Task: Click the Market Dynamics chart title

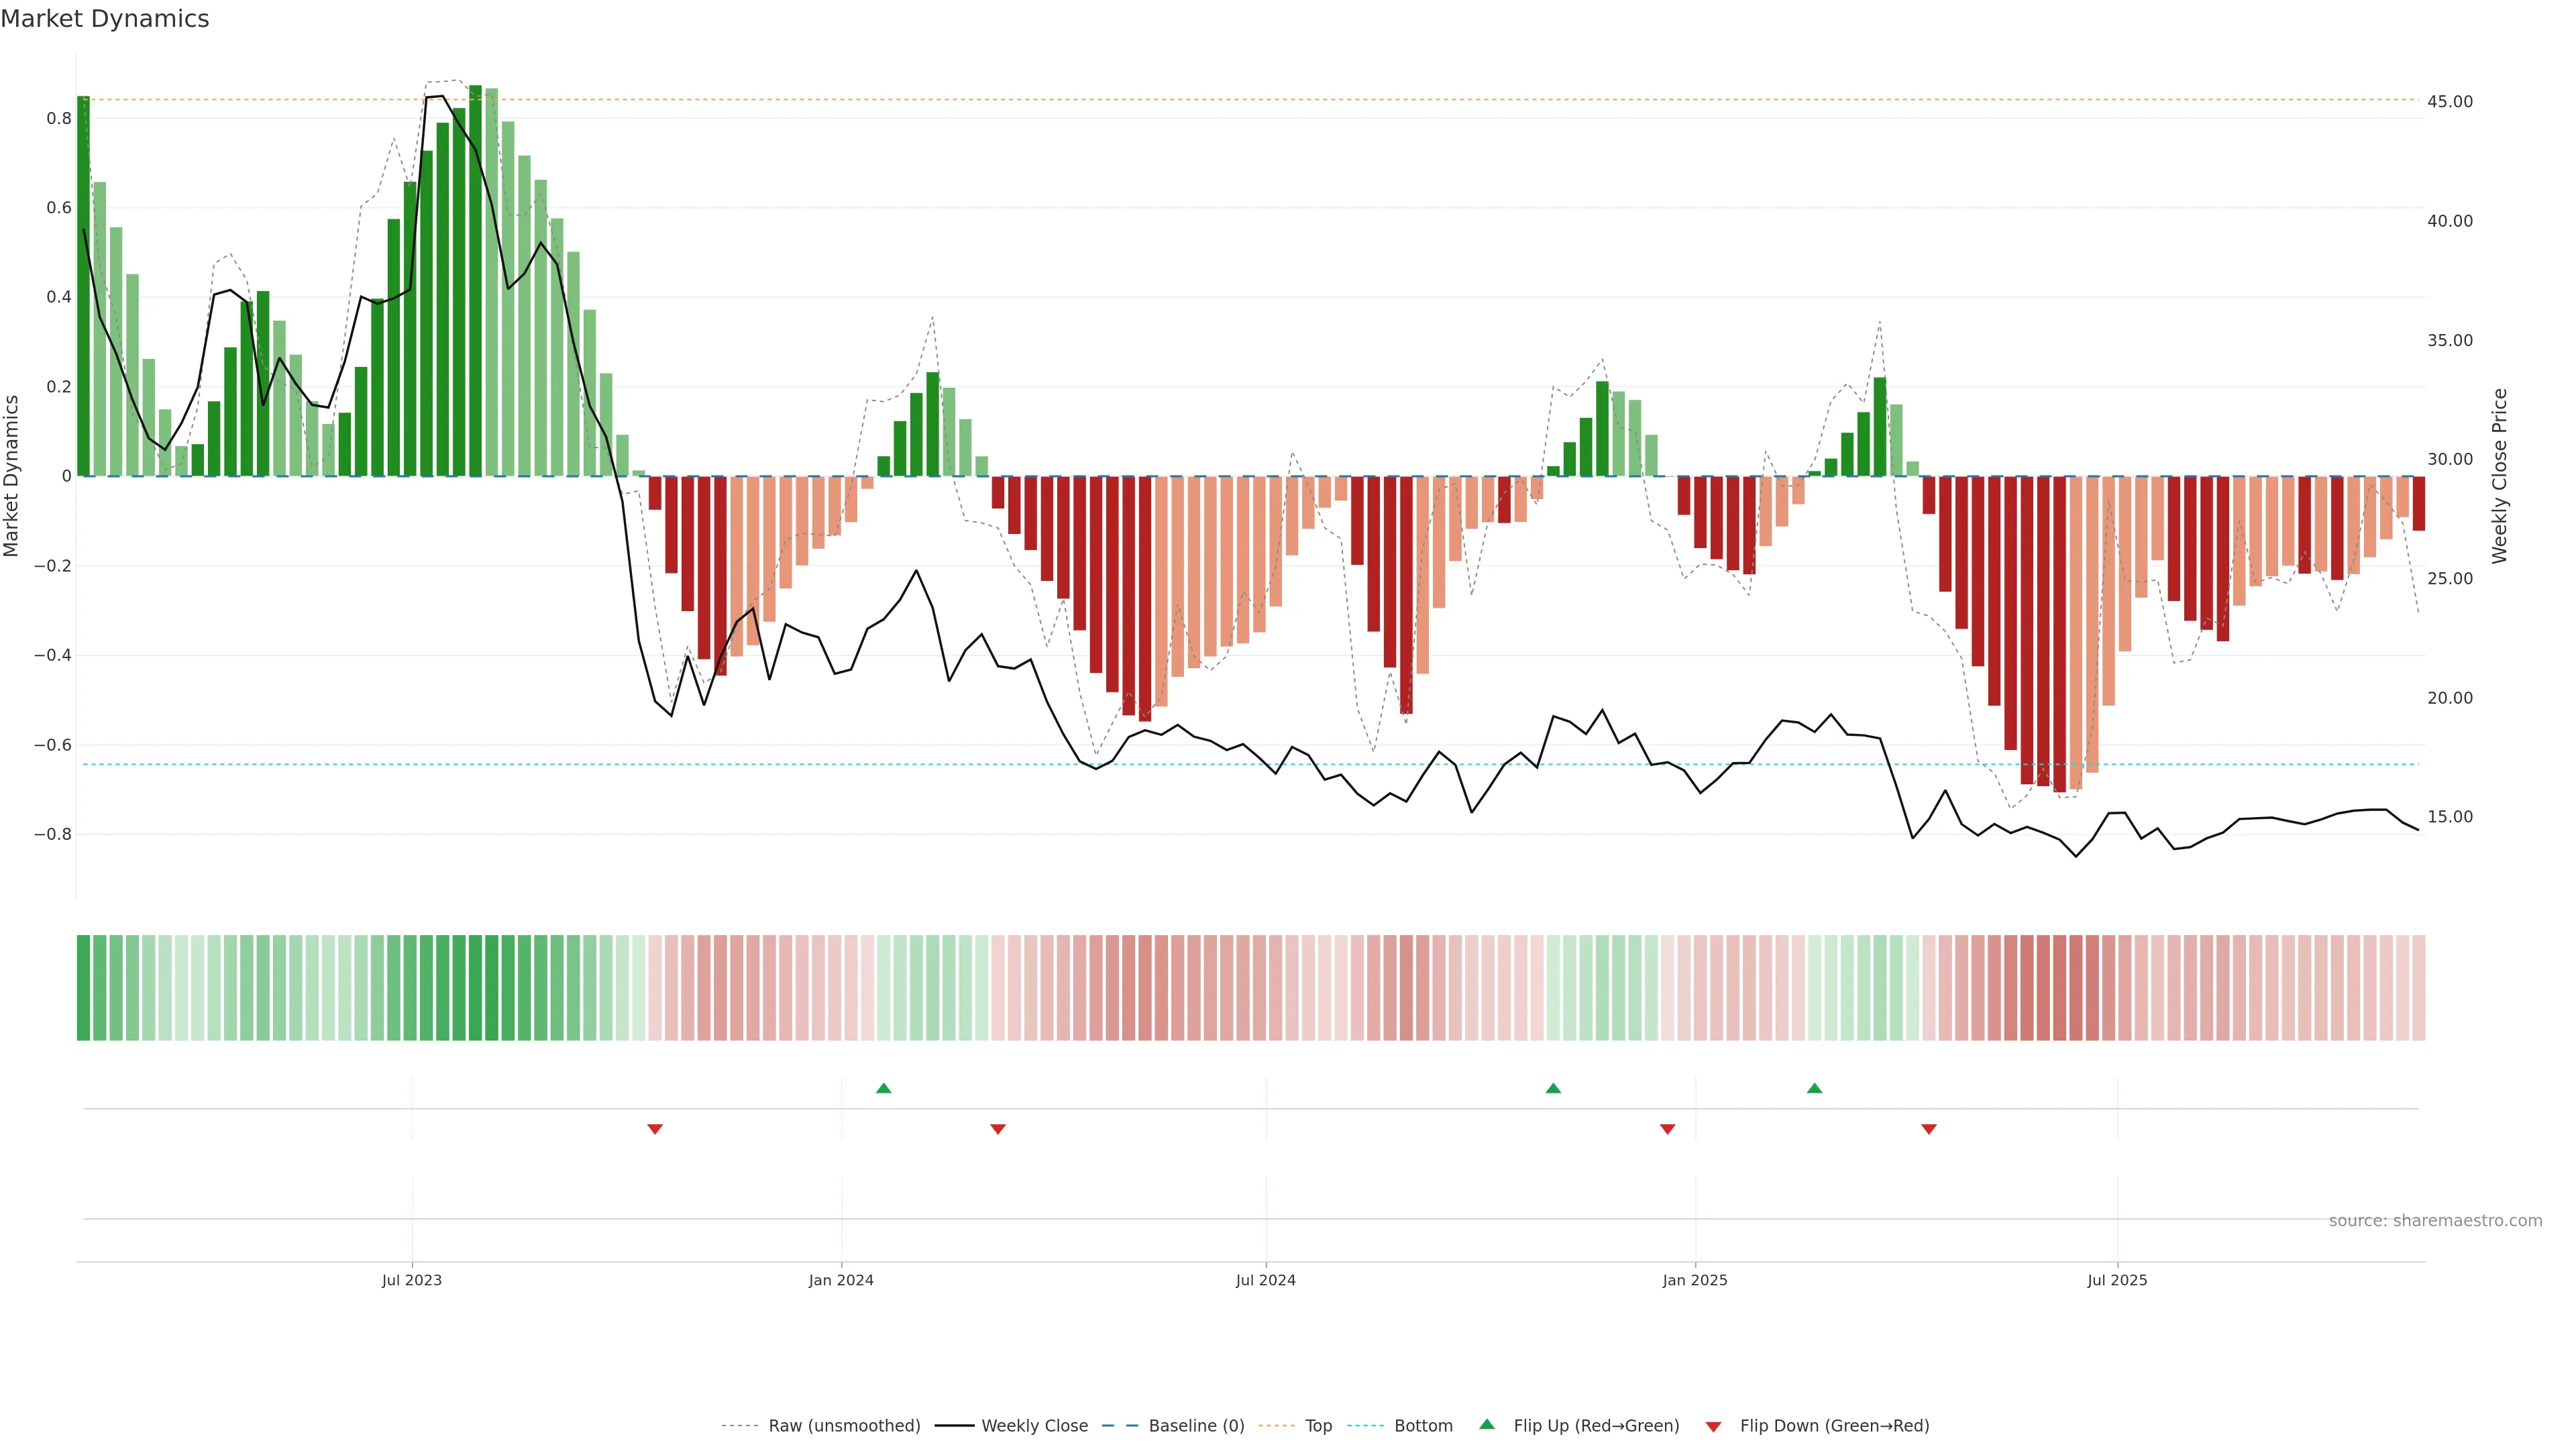Action: pos(105,19)
